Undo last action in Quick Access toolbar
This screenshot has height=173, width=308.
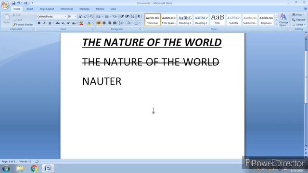coord(18,3)
